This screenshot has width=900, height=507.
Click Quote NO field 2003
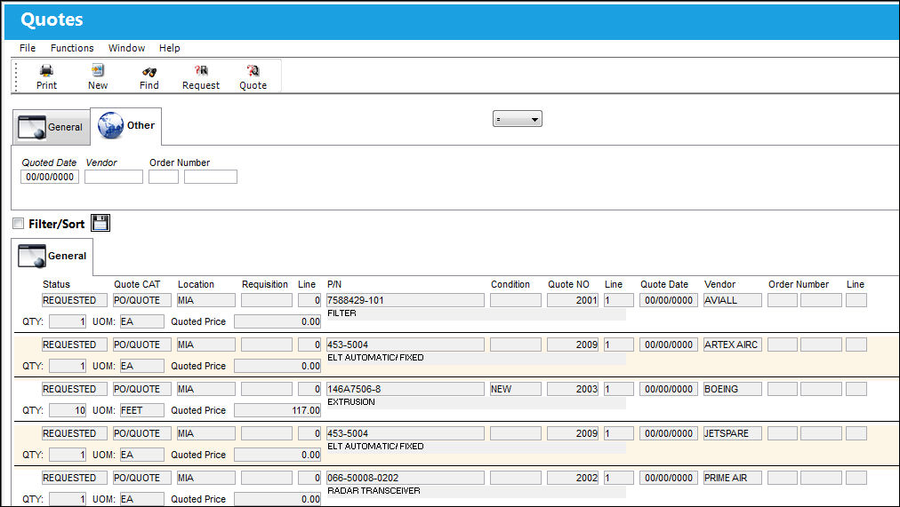pyautogui.click(x=573, y=389)
